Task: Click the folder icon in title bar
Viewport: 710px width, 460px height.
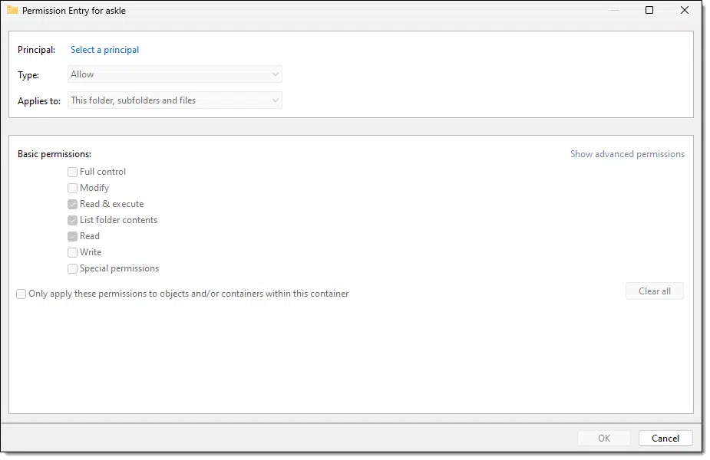Action: pos(12,10)
